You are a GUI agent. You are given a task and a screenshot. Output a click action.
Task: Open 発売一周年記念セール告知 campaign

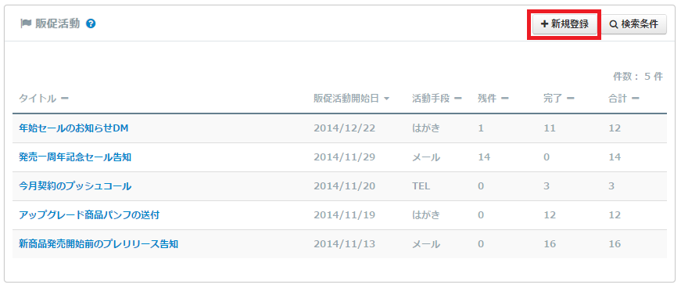(x=75, y=157)
